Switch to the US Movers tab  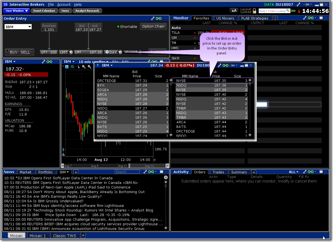click(225, 18)
